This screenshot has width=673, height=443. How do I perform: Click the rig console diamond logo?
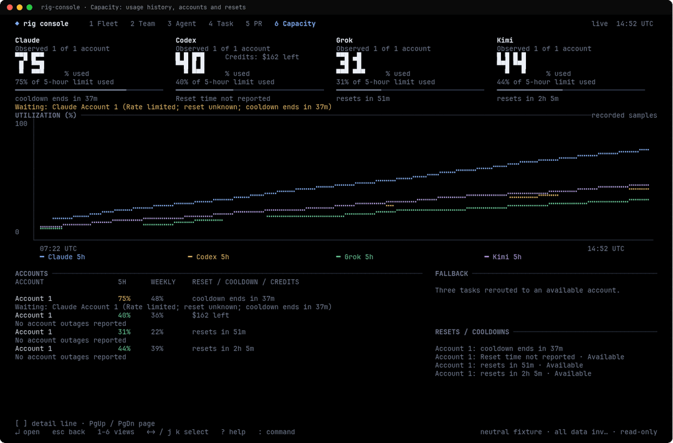click(17, 24)
